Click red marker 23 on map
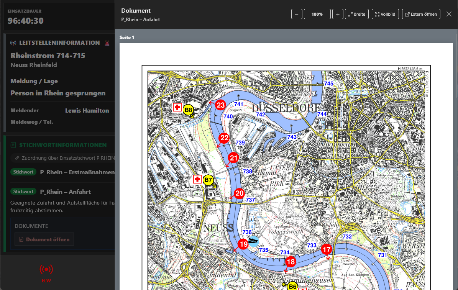This screenshot has height=290, width=458. [x=220, y=105]
